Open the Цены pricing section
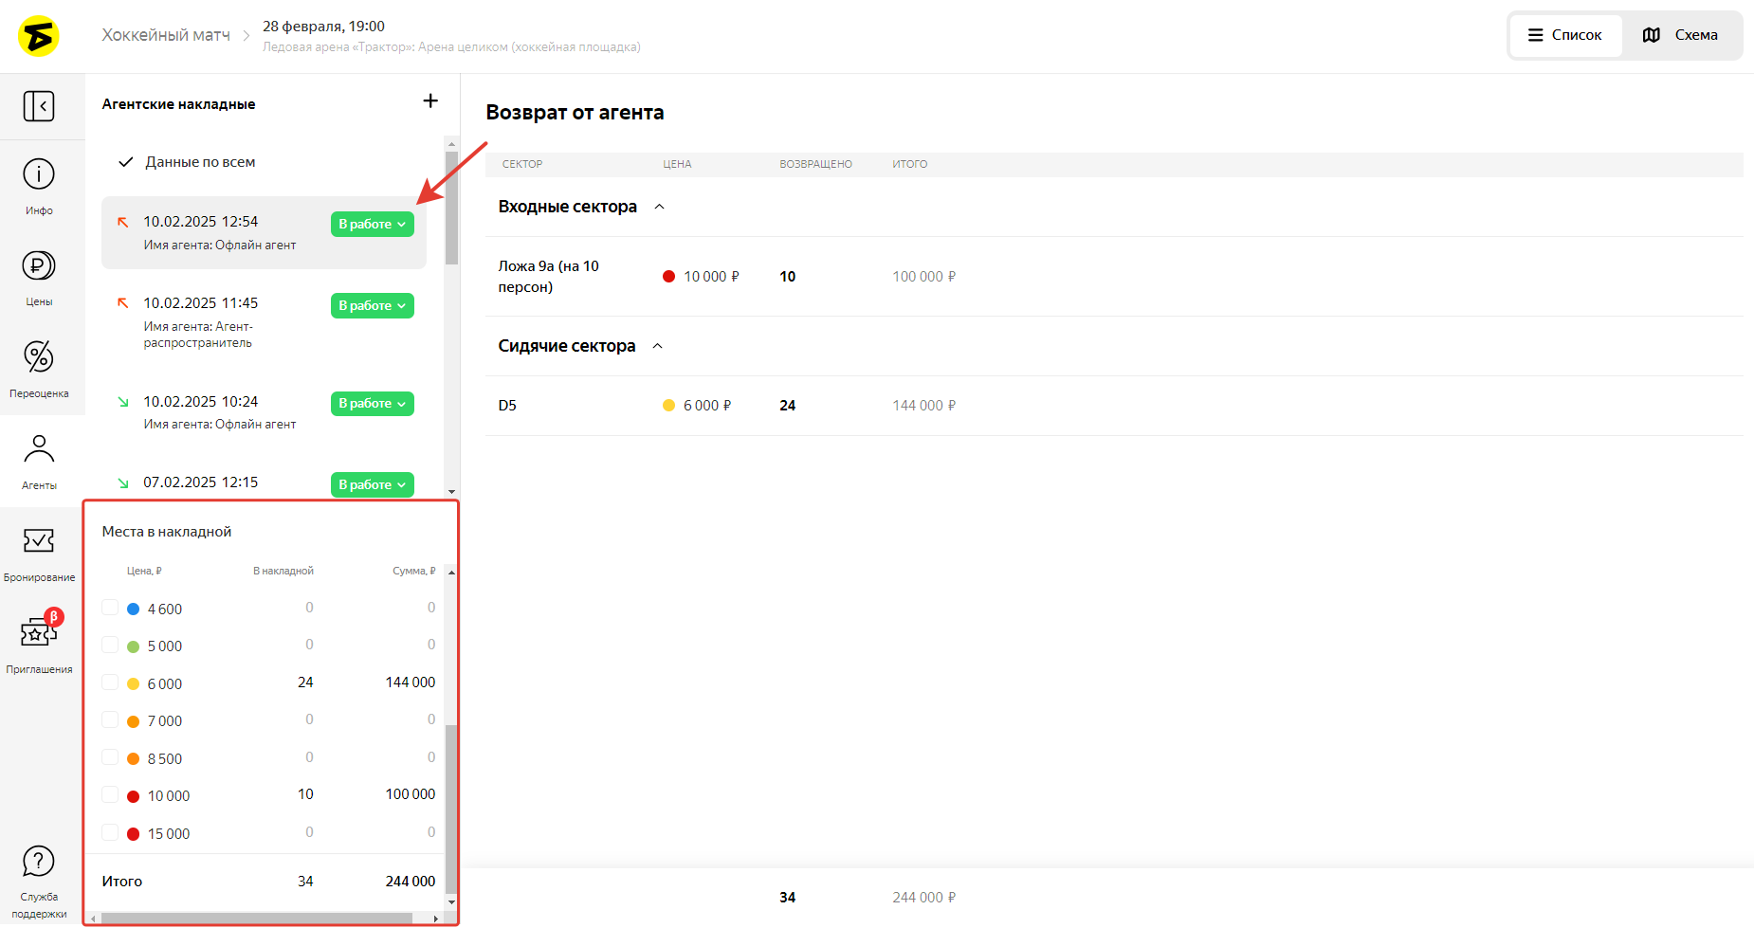 [x=39, y=277]
